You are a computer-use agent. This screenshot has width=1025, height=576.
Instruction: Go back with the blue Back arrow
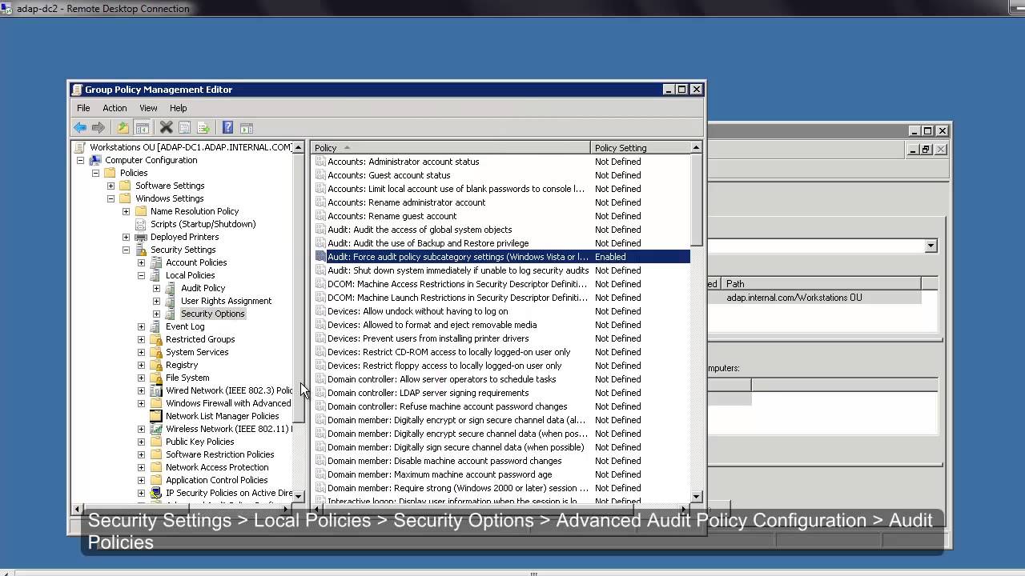pyautogui.click(x=80, y=128)
